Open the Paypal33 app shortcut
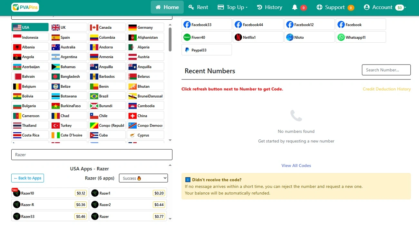 [207, 50]
